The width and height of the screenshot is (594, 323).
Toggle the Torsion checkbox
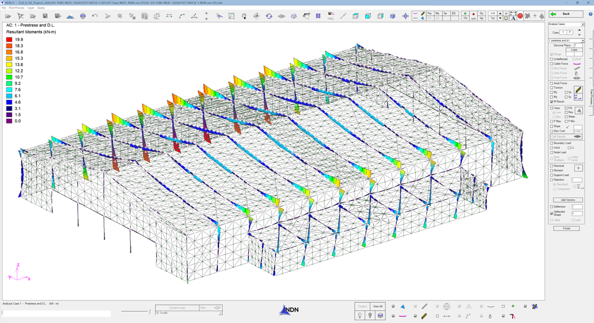(552, 87)
